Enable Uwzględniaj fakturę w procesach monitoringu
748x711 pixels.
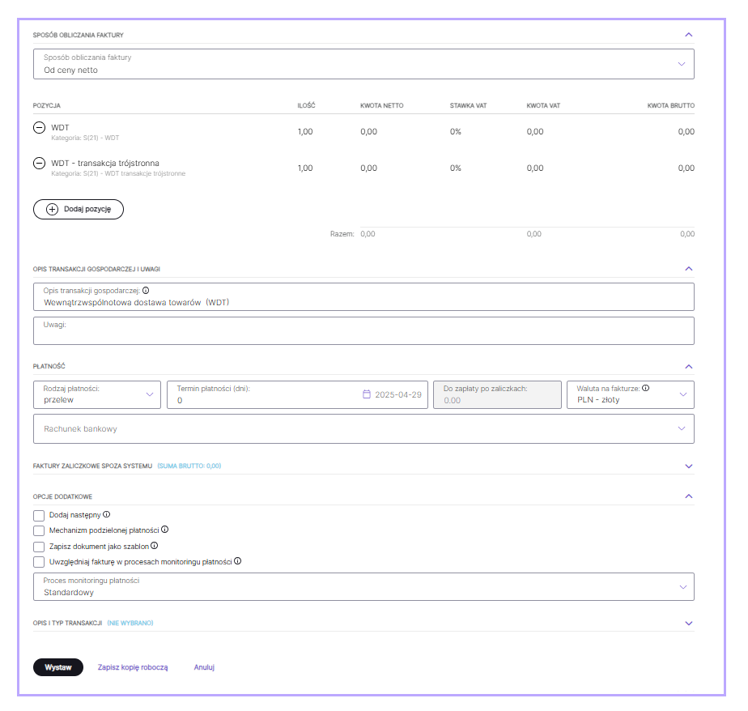[39, 562]
